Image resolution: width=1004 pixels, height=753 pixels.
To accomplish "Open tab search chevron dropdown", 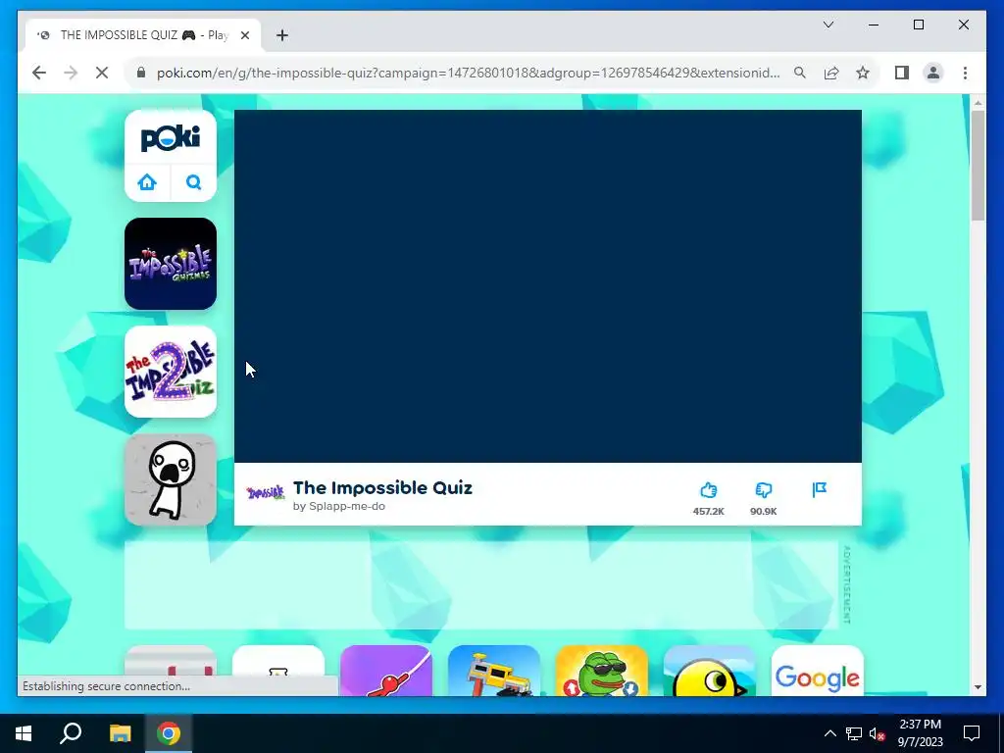I will (x=828, y=25).
